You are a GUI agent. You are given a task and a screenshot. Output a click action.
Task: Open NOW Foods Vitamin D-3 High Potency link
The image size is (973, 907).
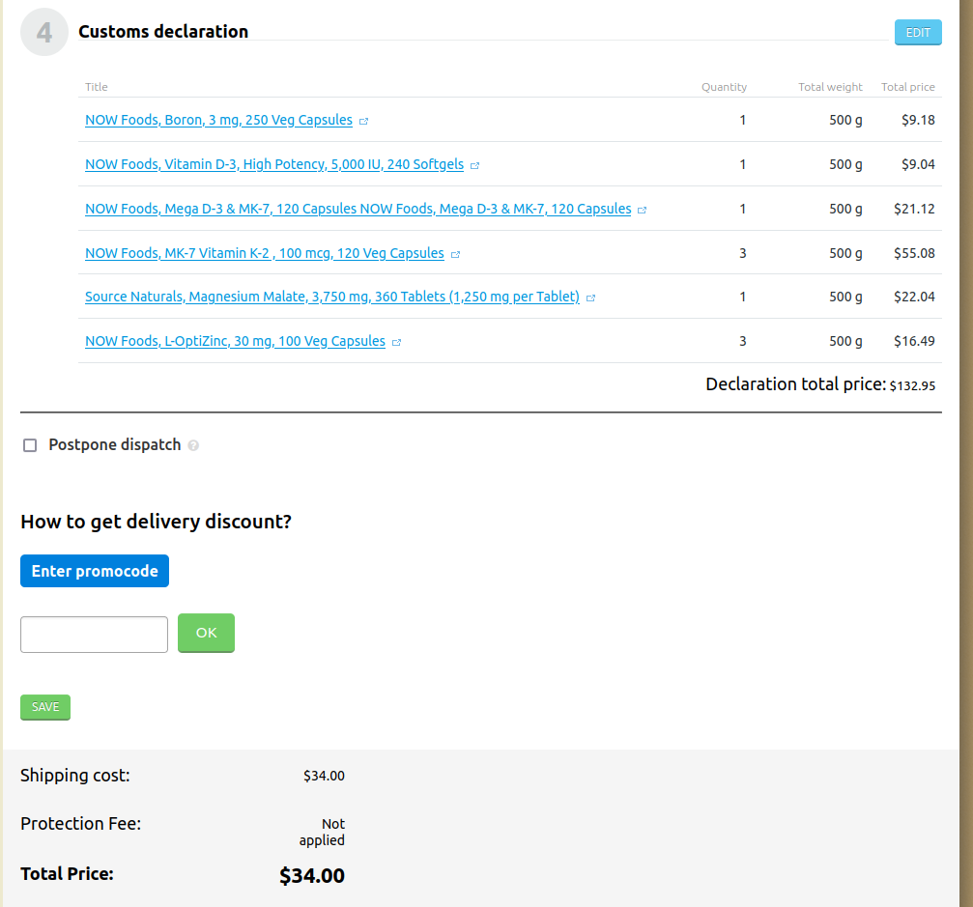[274, 164]
